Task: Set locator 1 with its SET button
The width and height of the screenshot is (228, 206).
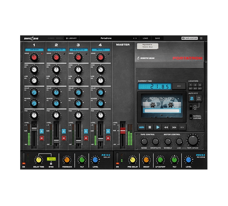Action: point(191,88)
